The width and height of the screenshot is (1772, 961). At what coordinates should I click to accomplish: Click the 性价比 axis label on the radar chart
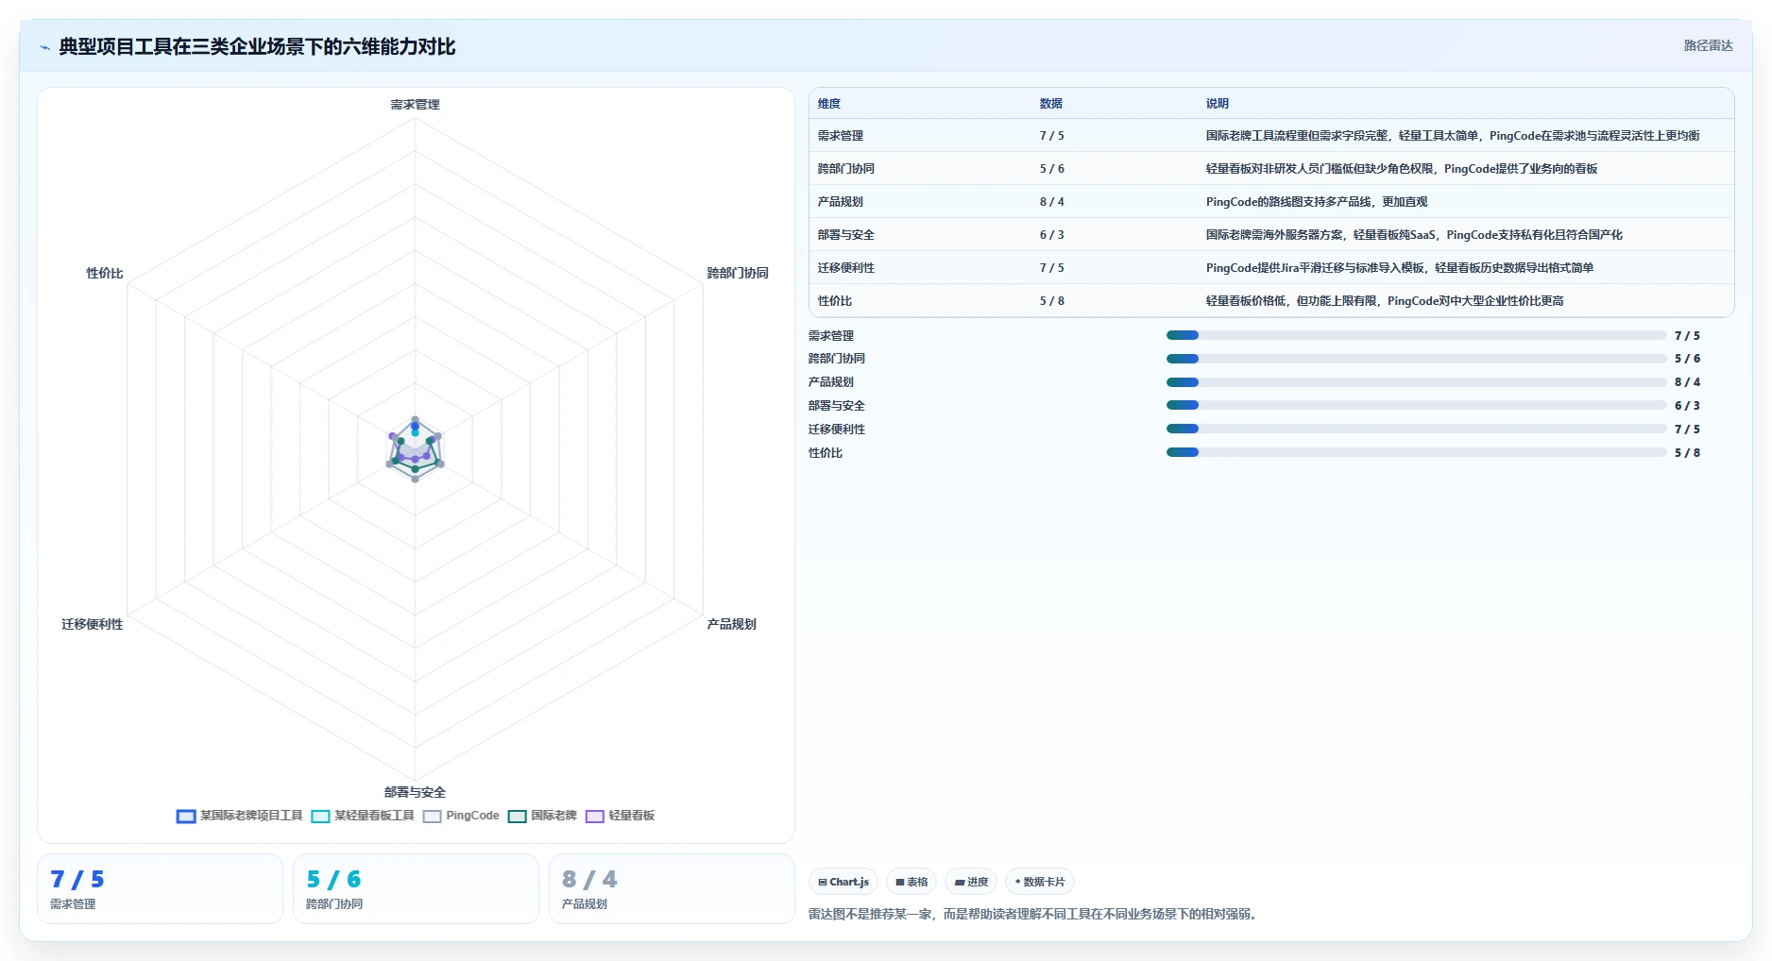(x=105, y=274)
